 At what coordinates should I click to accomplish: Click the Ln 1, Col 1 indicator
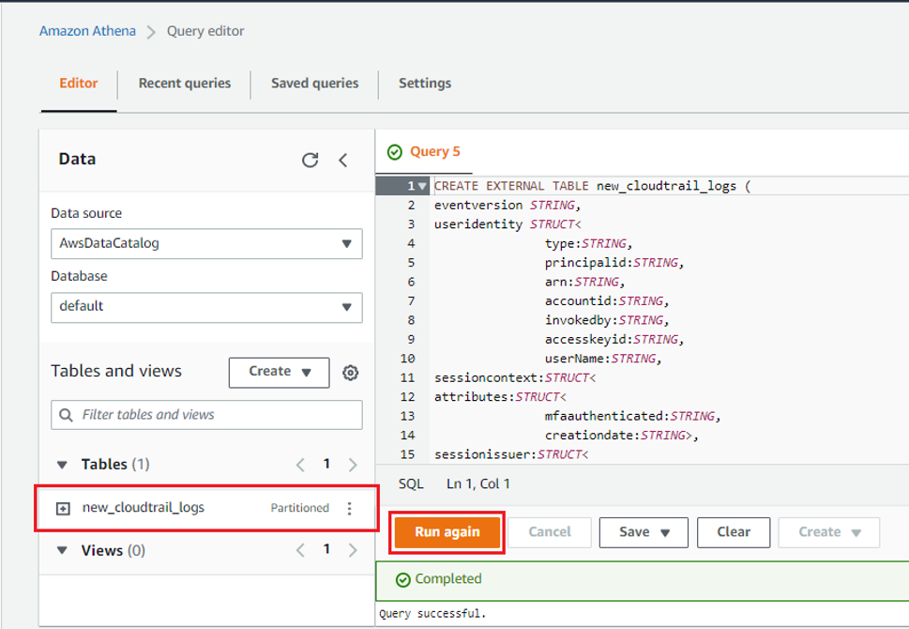click(478, 483)
